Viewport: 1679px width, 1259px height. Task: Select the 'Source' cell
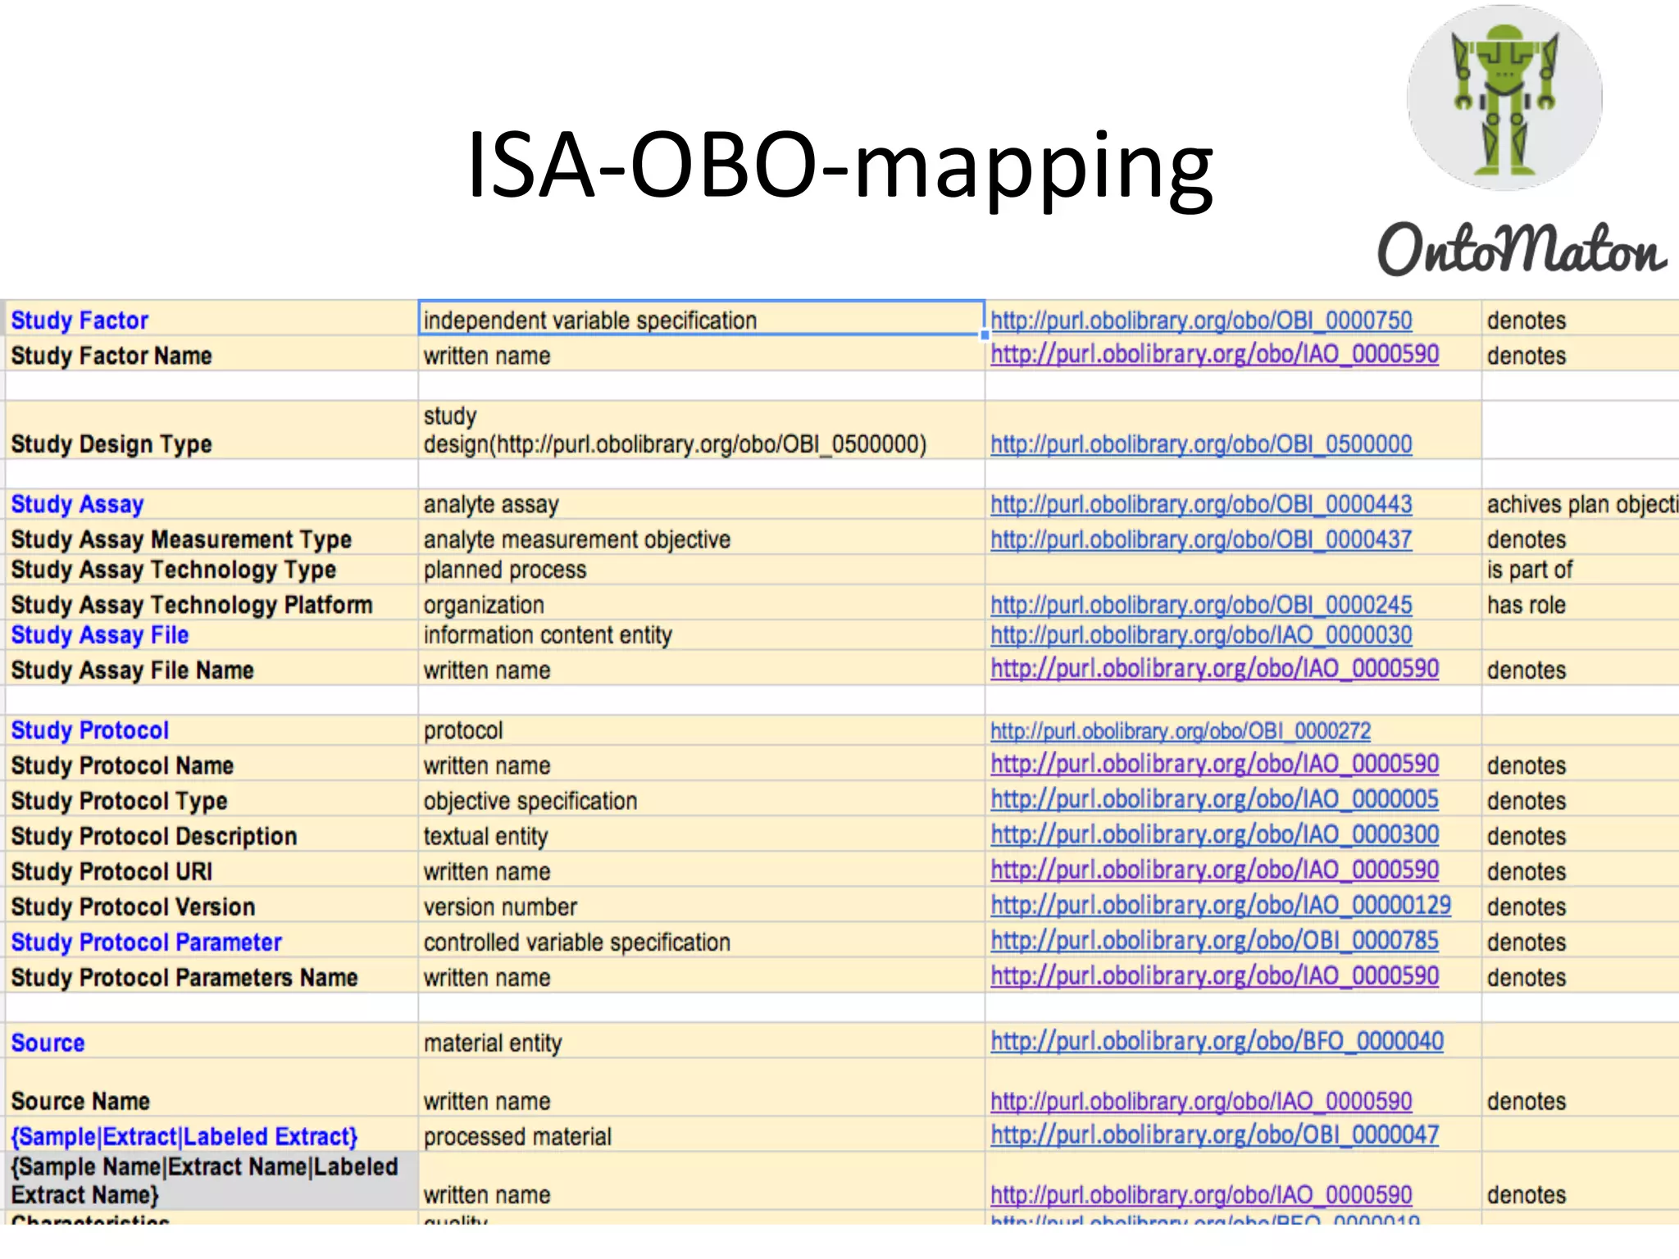click(212, 1040)
